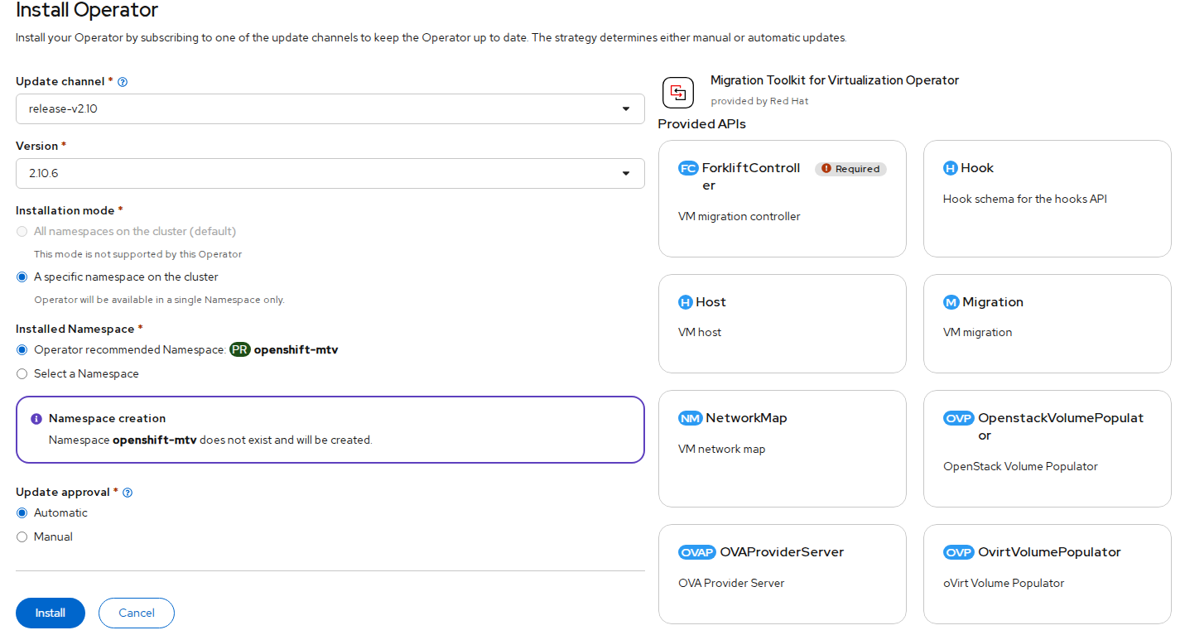Select Automatic update approval
The width and height of the screenshot is (1185, 635).
click(x=22, y=513)
